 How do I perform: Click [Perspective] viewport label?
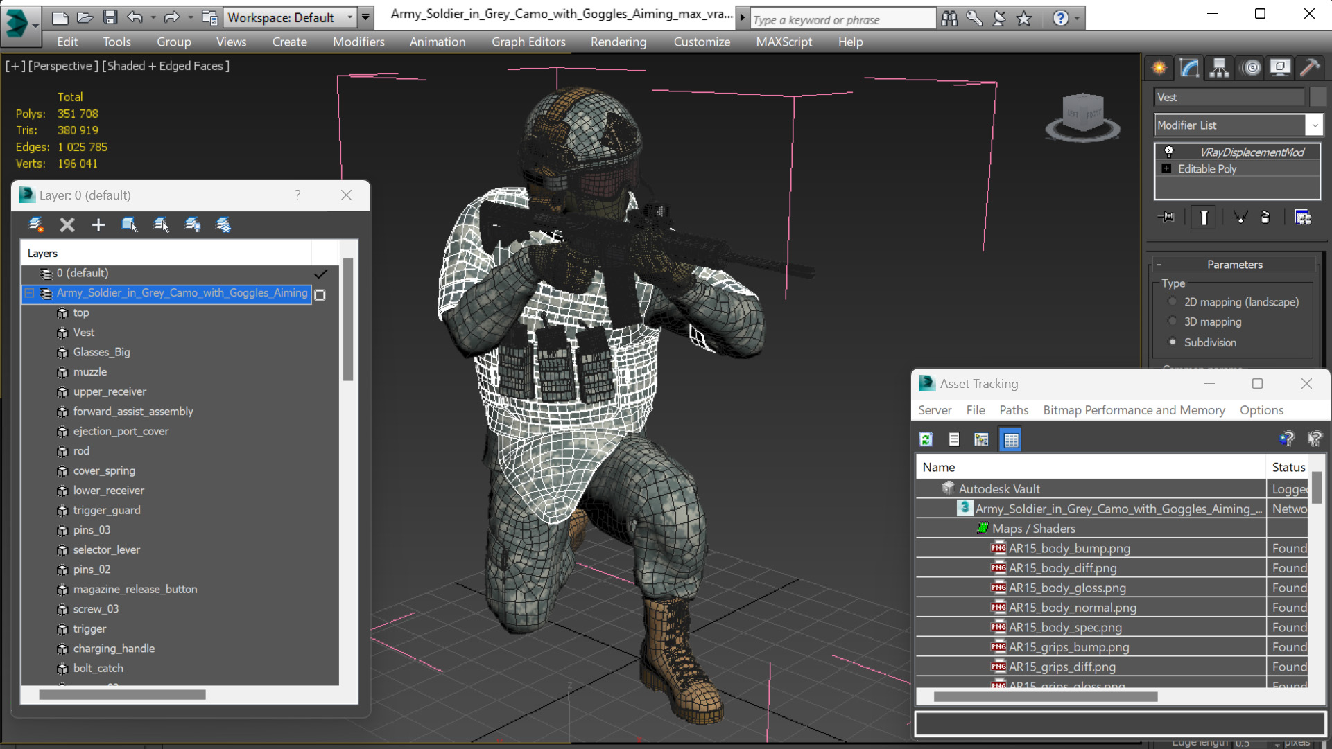62,66
